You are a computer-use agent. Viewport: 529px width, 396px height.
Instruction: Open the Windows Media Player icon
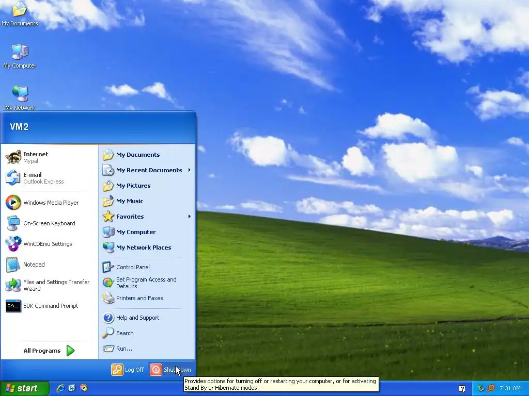click(x=13, y=202)
